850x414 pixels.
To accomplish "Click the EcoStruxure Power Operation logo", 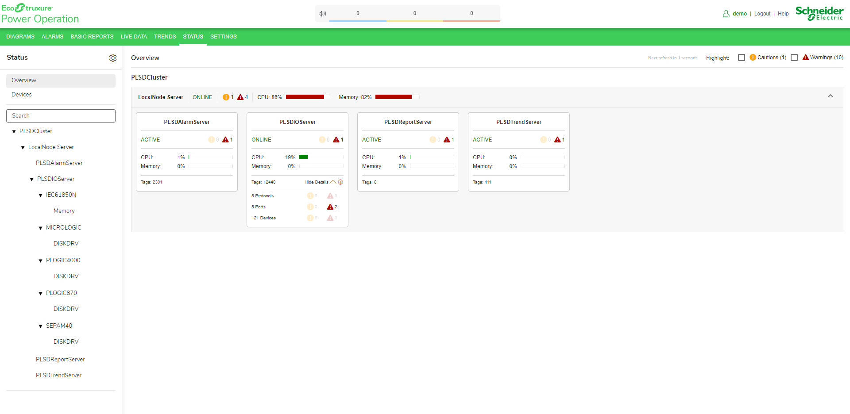I will (x=40, y=14).
